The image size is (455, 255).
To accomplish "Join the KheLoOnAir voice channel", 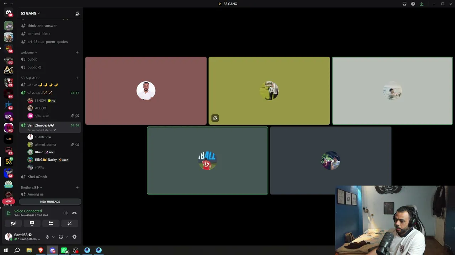I will (x=50, y=177).
